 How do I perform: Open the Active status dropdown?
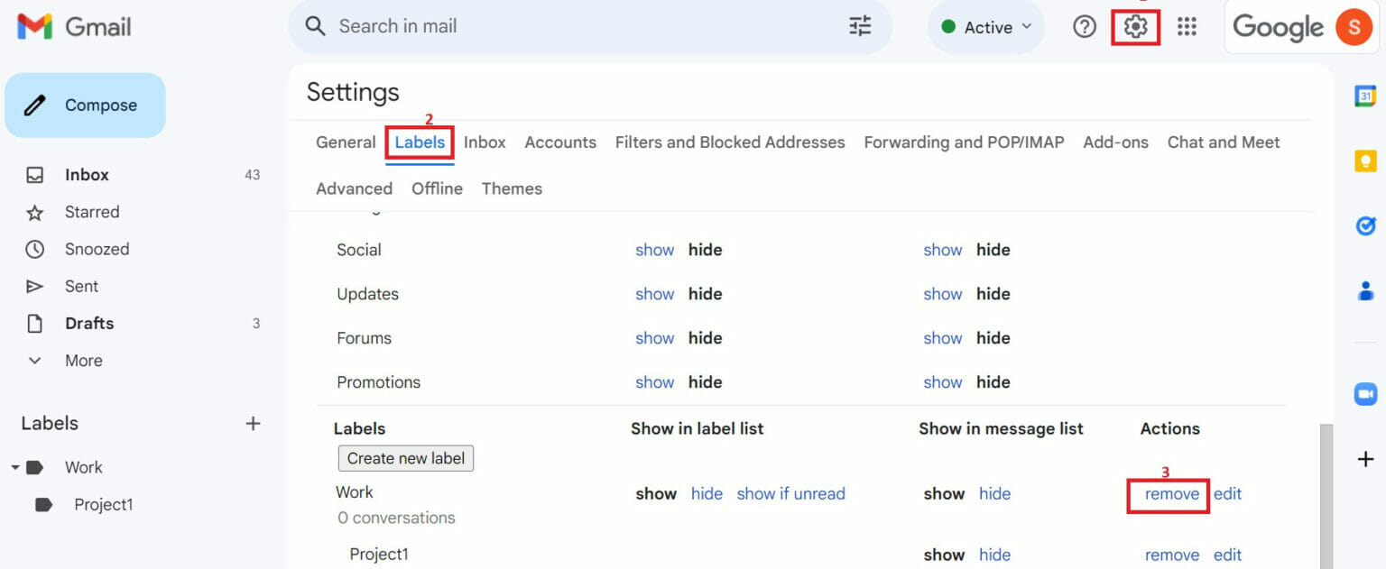pyautogui.click(x=986, y=26)
